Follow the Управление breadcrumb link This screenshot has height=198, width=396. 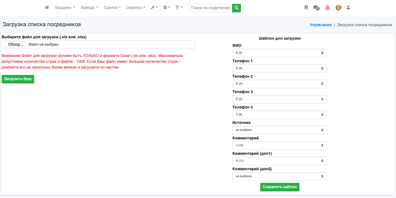coord(320,25)
